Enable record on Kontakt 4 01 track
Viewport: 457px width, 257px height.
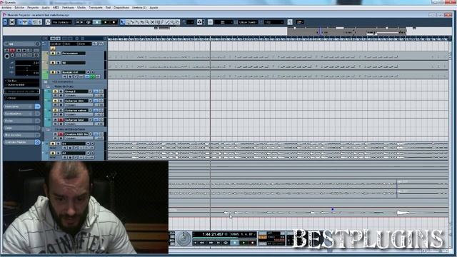[89, 72]
